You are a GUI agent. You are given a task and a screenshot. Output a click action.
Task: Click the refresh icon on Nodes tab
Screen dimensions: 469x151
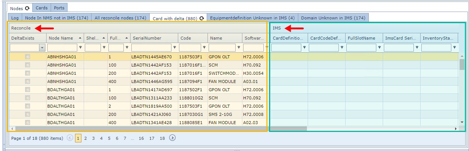(27, 8)
